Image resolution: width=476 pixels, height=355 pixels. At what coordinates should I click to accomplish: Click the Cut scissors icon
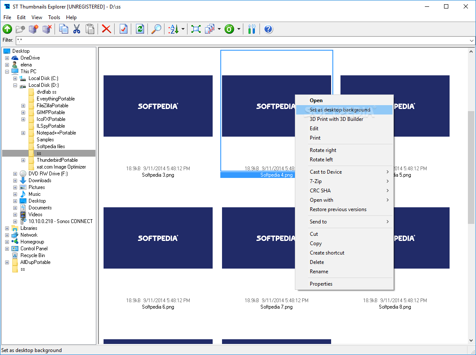pyautogui.click(x=77, y=29)
